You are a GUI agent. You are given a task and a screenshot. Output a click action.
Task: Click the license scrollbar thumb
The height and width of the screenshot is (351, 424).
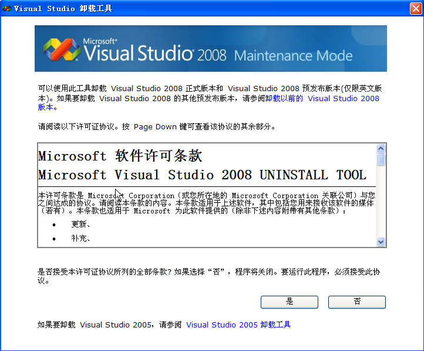point(381,159)
